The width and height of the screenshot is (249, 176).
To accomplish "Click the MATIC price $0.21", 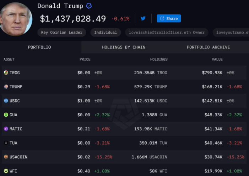I will 84,129.
